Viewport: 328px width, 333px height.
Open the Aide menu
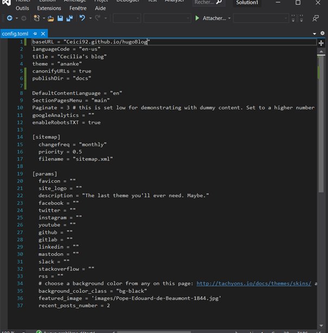100,8
